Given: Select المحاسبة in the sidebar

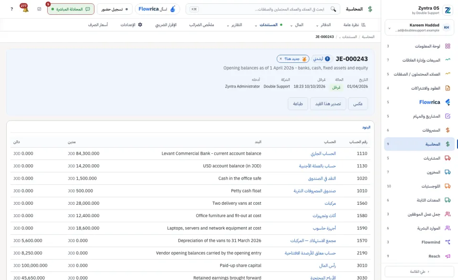Looking at the screenshot, I should [419, 144].
